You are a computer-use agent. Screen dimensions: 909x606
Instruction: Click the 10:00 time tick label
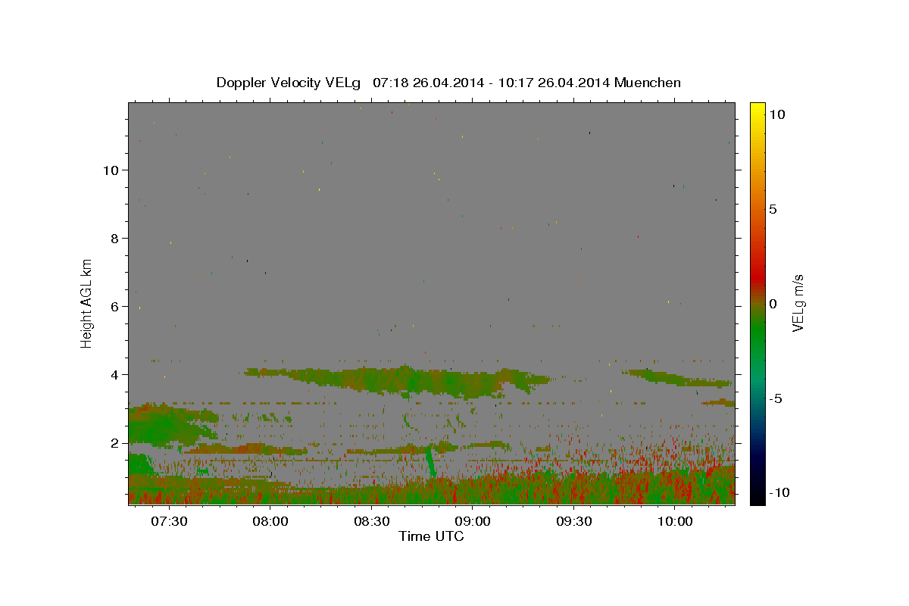coord(675,521)
